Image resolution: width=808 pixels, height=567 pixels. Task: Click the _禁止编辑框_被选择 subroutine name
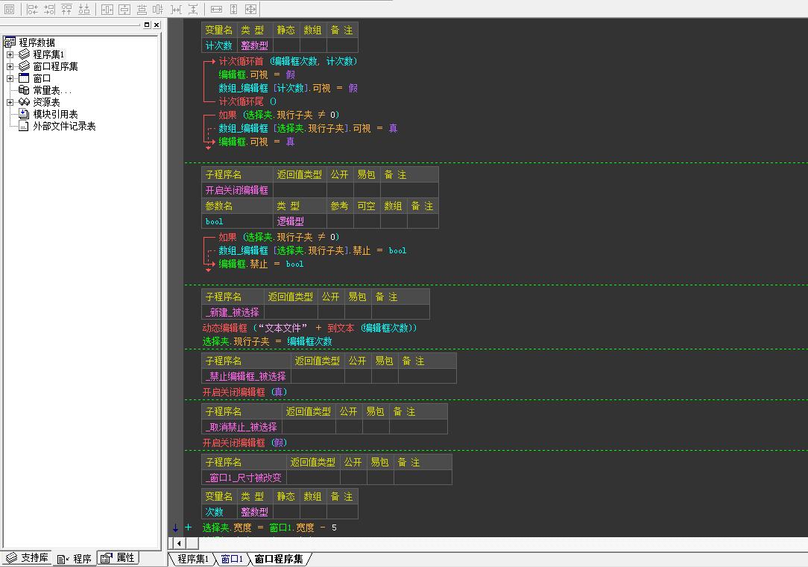pos(246,376)
